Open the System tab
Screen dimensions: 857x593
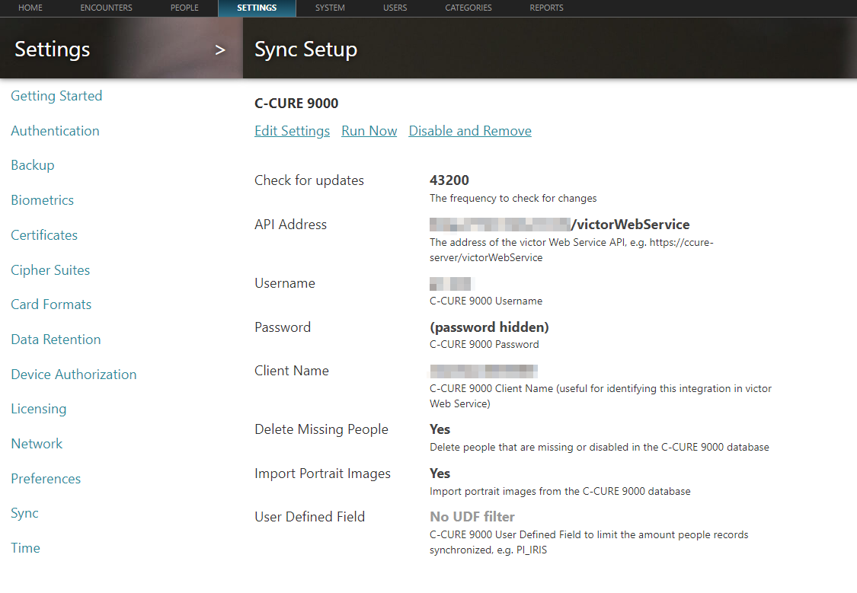click(x=330, y=8)
